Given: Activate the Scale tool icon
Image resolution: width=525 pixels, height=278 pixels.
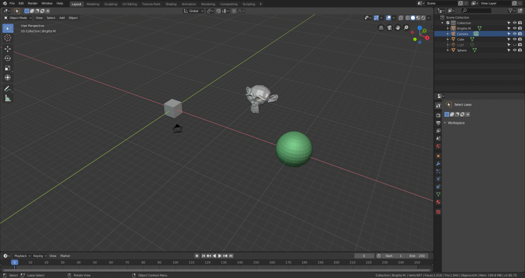Looking at the screenshot, I should tap(8, 68).
